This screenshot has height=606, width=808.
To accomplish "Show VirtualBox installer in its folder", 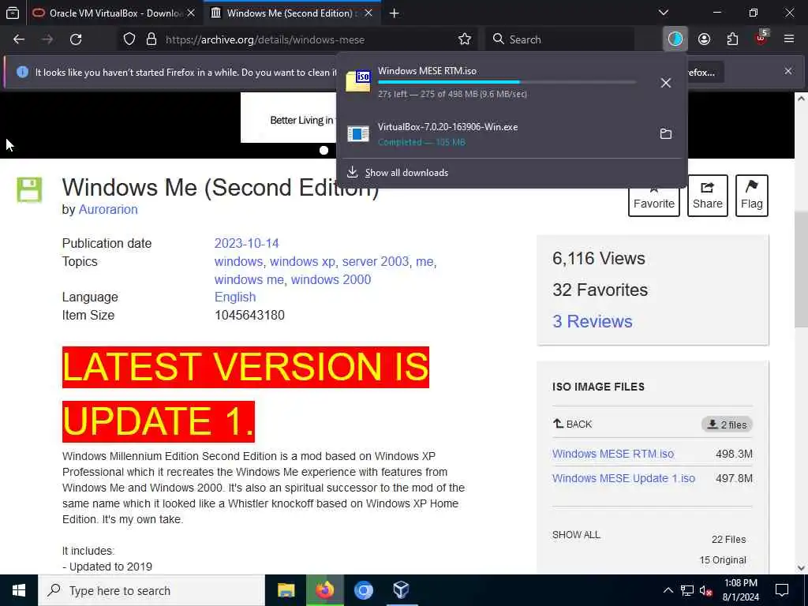I will [x=666, y=134].
